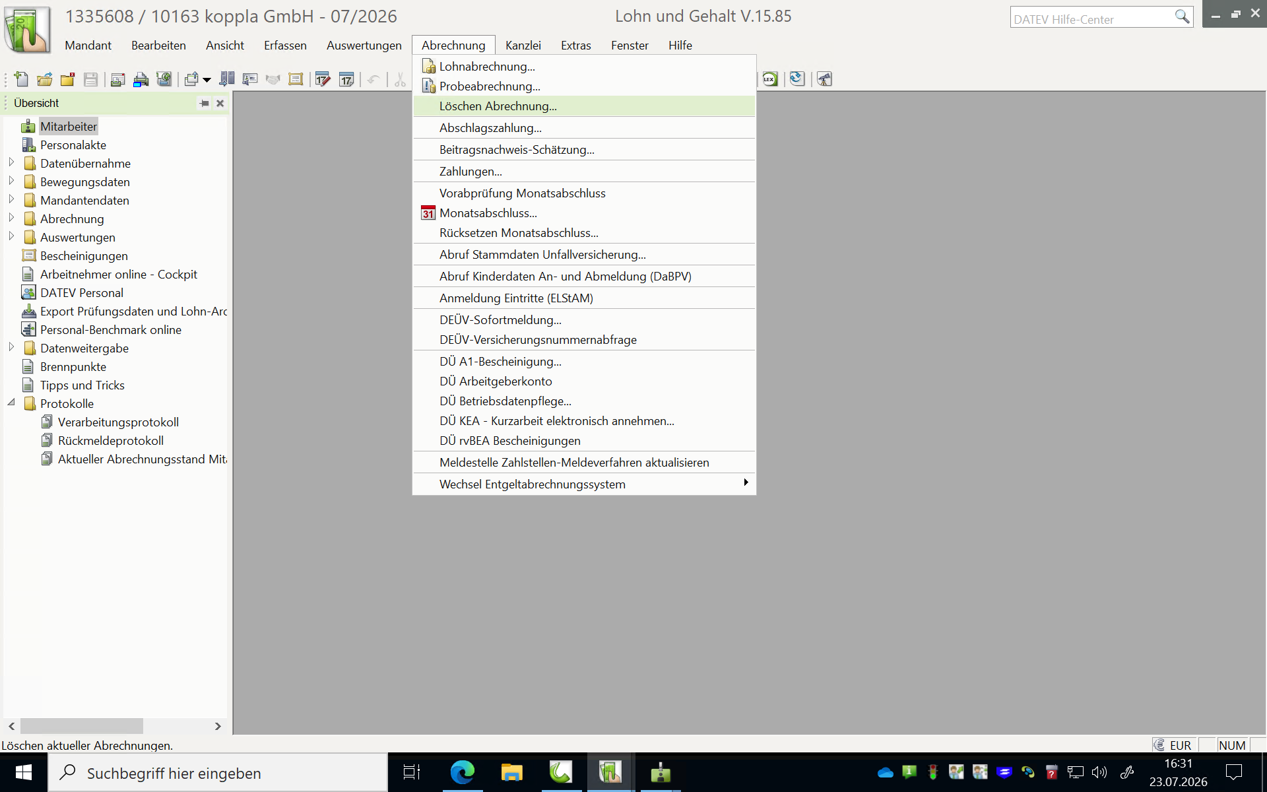This screenshot has width=1267, height=792.
Task: Select Lohnabrechnung... from the menu
Action: (x=584, y=67)
